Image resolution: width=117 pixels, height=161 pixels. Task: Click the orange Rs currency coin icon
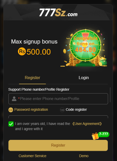pos(22,52)
